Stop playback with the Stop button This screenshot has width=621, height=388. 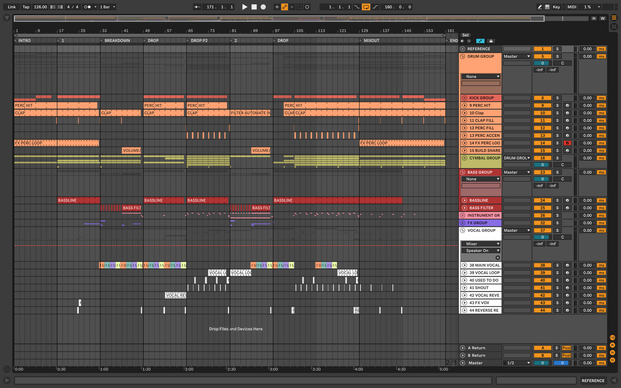[x=254, y=7]
